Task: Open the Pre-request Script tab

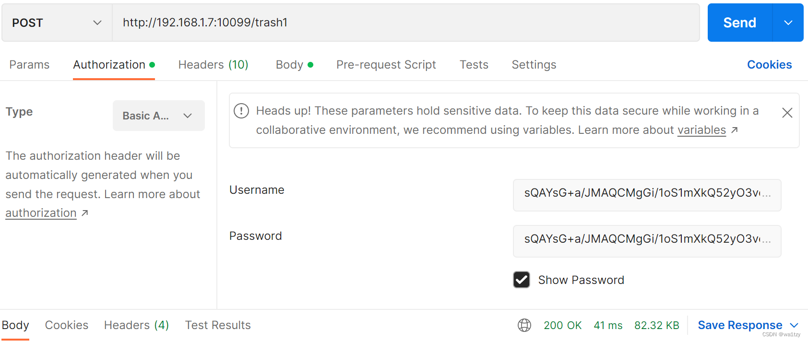Action: 386,65
